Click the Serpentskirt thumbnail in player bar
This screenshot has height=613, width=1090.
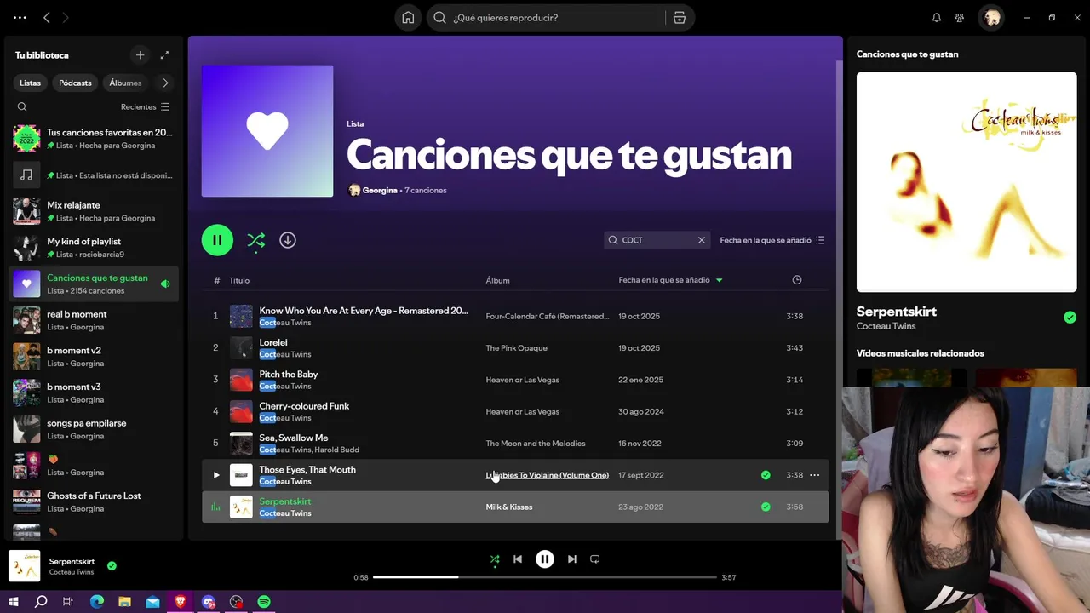[x=25, y=566]
